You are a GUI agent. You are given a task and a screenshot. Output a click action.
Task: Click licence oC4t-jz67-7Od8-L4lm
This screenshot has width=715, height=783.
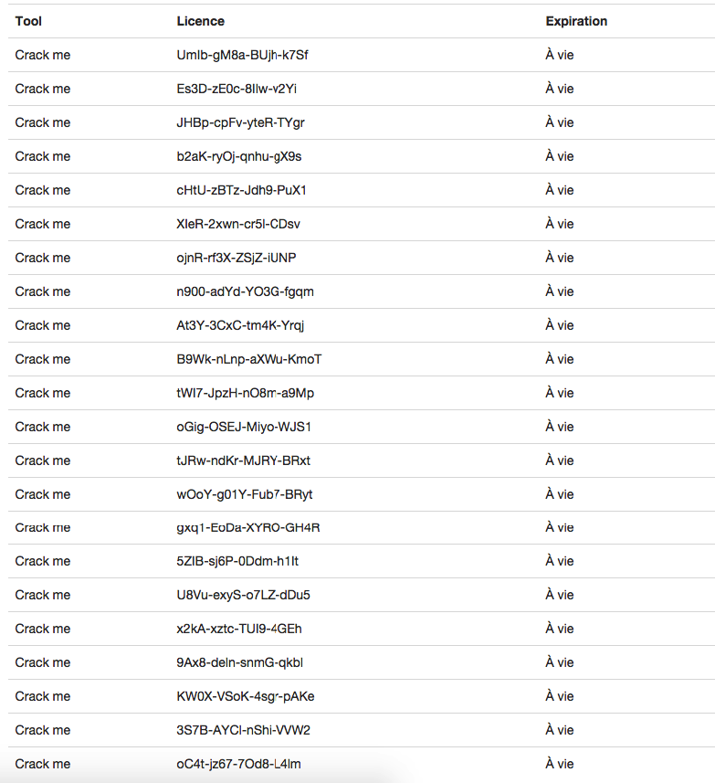[x=239, y=764]
